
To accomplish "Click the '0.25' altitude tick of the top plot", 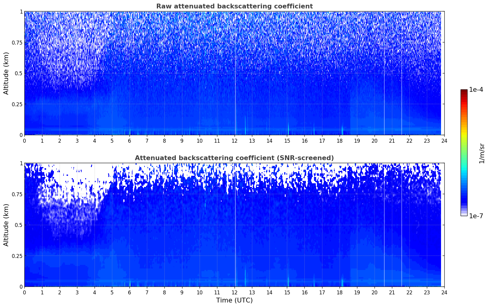I will tap(17, 104).
